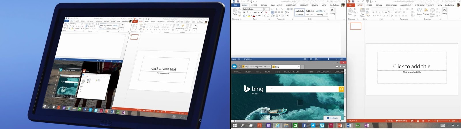The width and height of the screenshot is (461, 129).
Task: Adjust the PowerPoint zoom slider
Action: (x=441, y=121)
